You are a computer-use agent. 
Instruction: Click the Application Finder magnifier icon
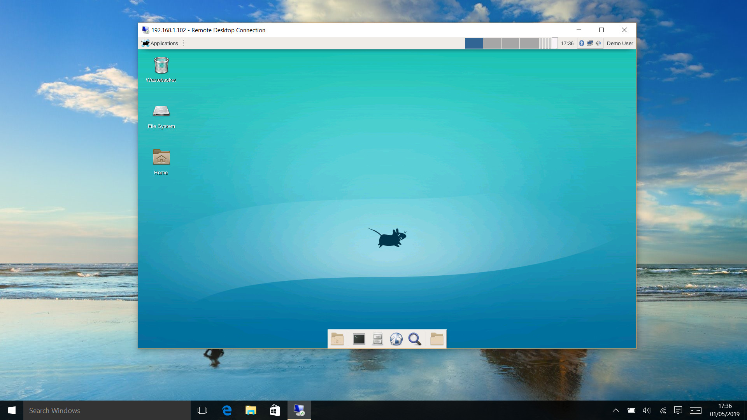(415, 339)
